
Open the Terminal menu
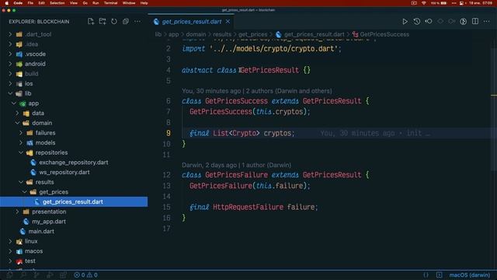pos(110,3)
